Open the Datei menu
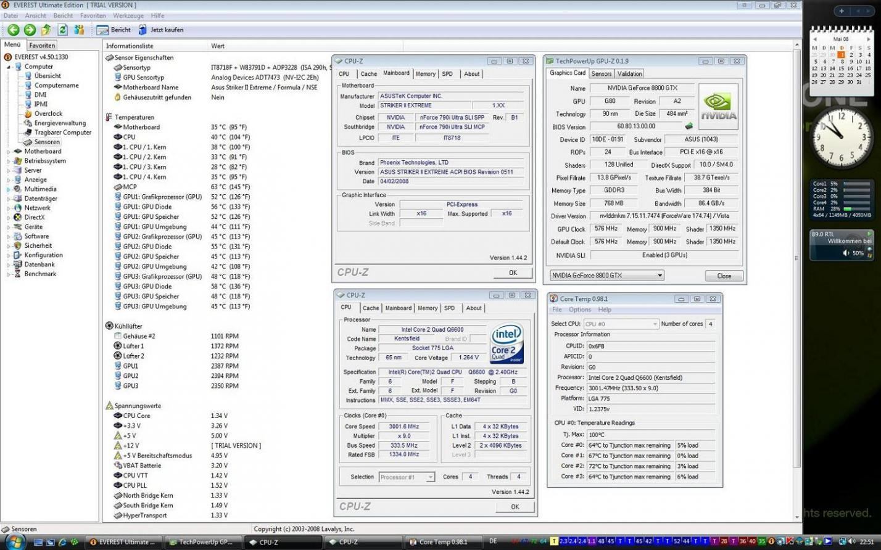 pyautogui.click(x=10, y=15)
